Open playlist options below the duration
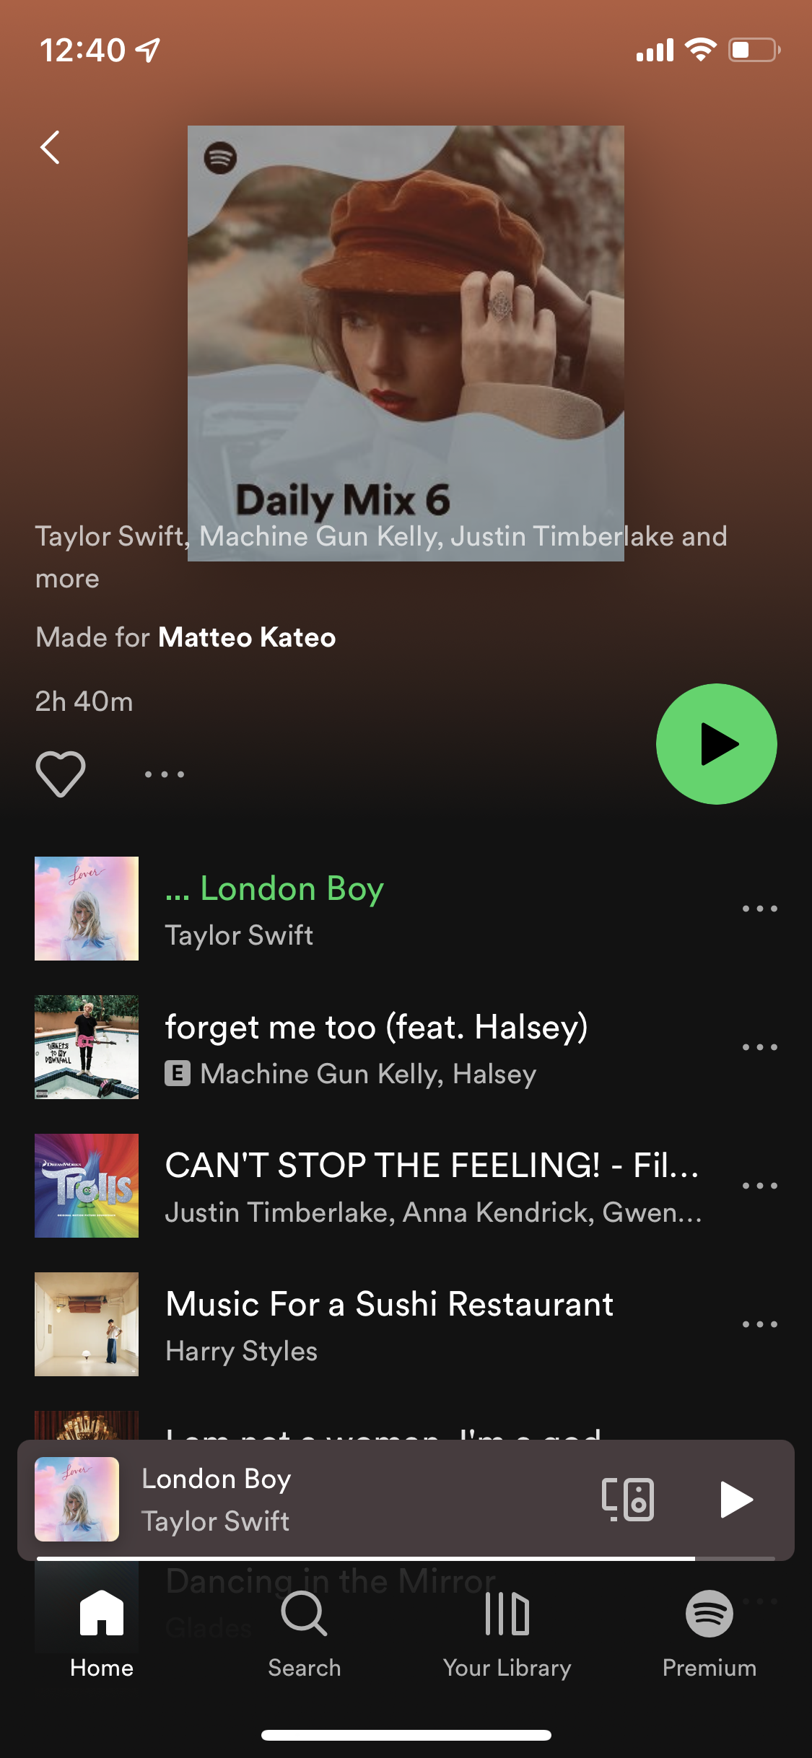 click(x=165, y=774)
